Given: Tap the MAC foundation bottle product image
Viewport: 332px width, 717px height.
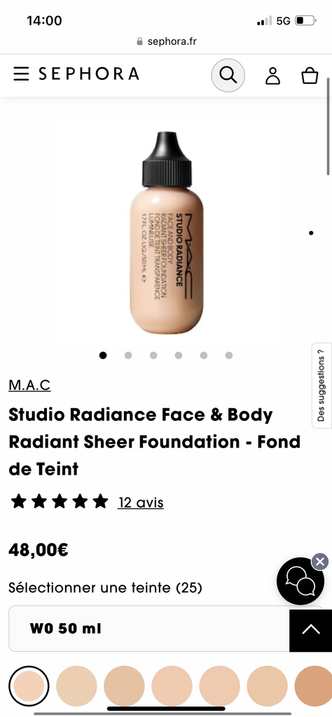Looking at the screenshot, I should point(167,233).
